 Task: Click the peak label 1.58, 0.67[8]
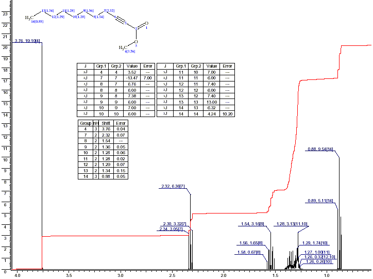(x=249, y=252)
